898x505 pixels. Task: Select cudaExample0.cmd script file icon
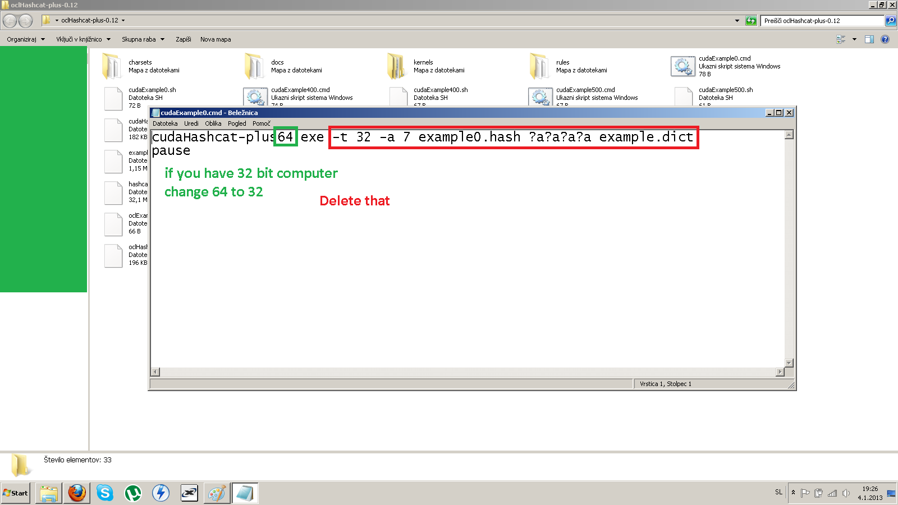683,66
